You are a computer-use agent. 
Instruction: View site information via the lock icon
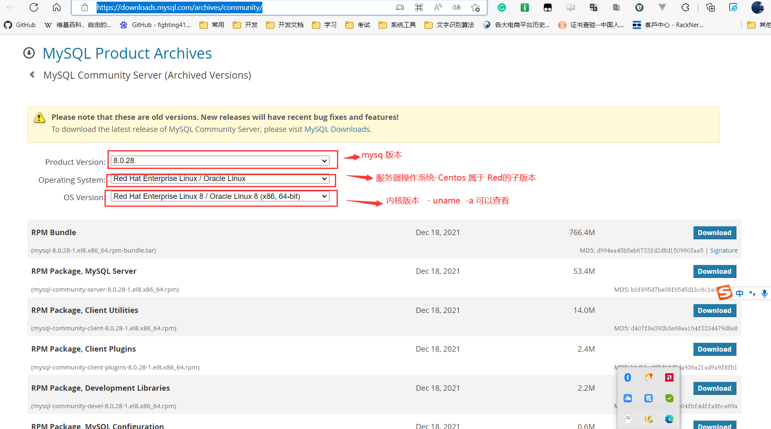85,7
